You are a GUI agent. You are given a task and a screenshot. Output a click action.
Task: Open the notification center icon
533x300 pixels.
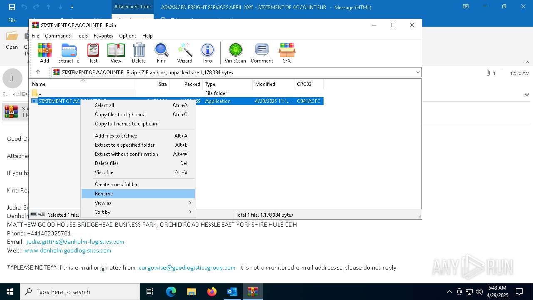point(519,292)
